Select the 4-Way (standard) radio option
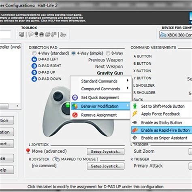192x192 pixels. (34, 53)
